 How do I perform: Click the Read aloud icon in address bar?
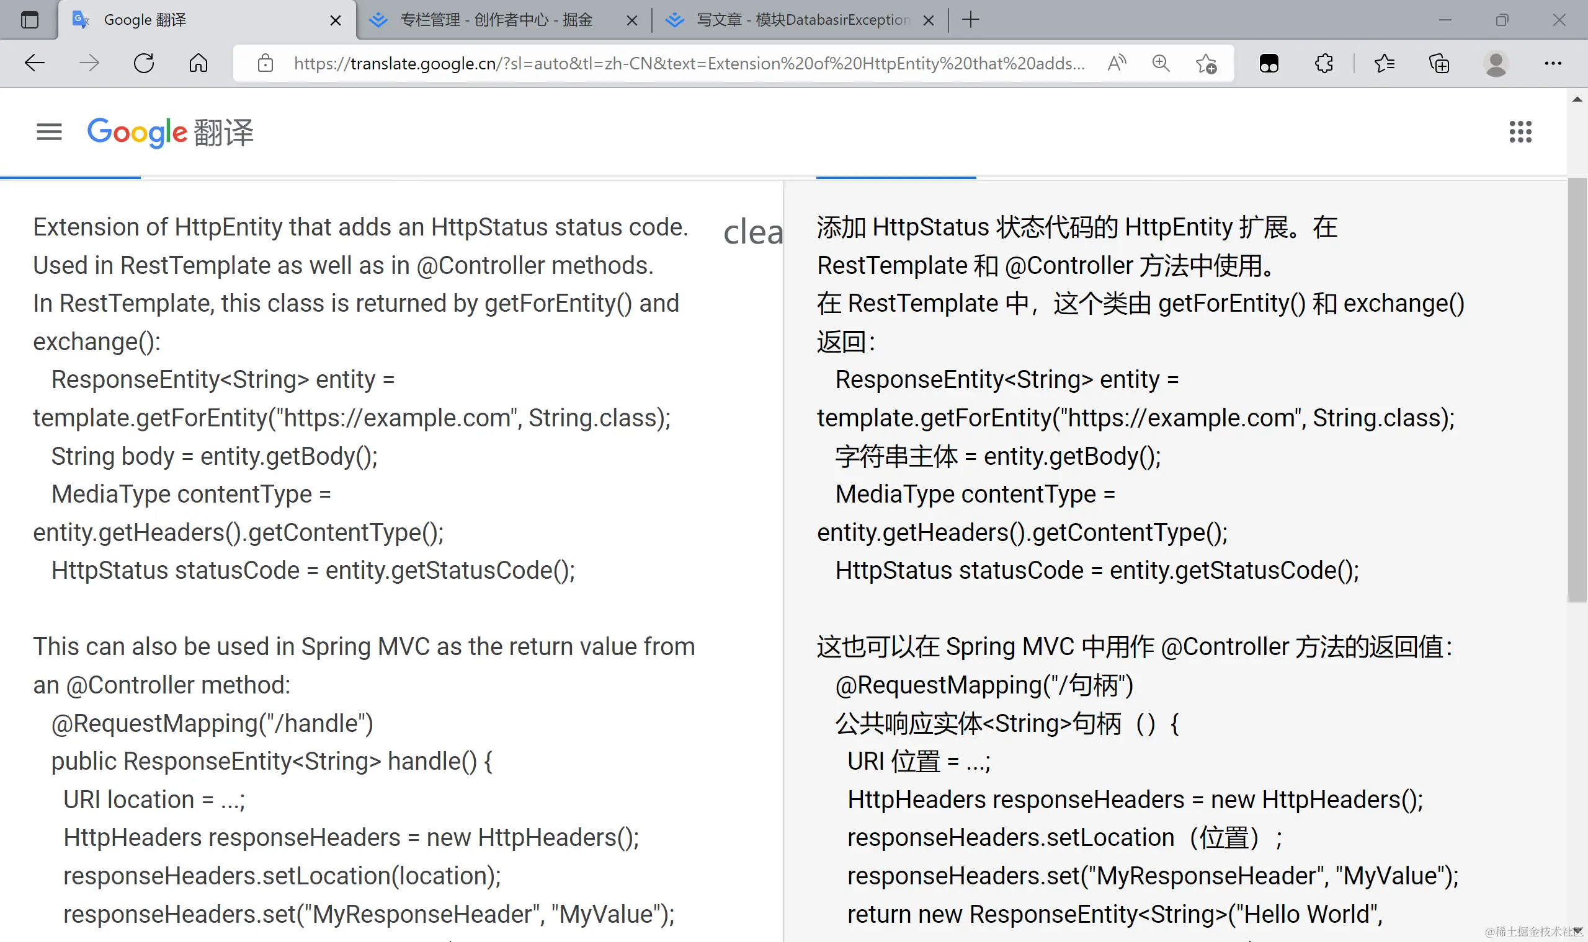(1116, 63)
